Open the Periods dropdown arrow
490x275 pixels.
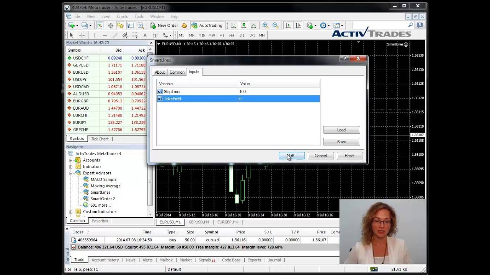329,26
